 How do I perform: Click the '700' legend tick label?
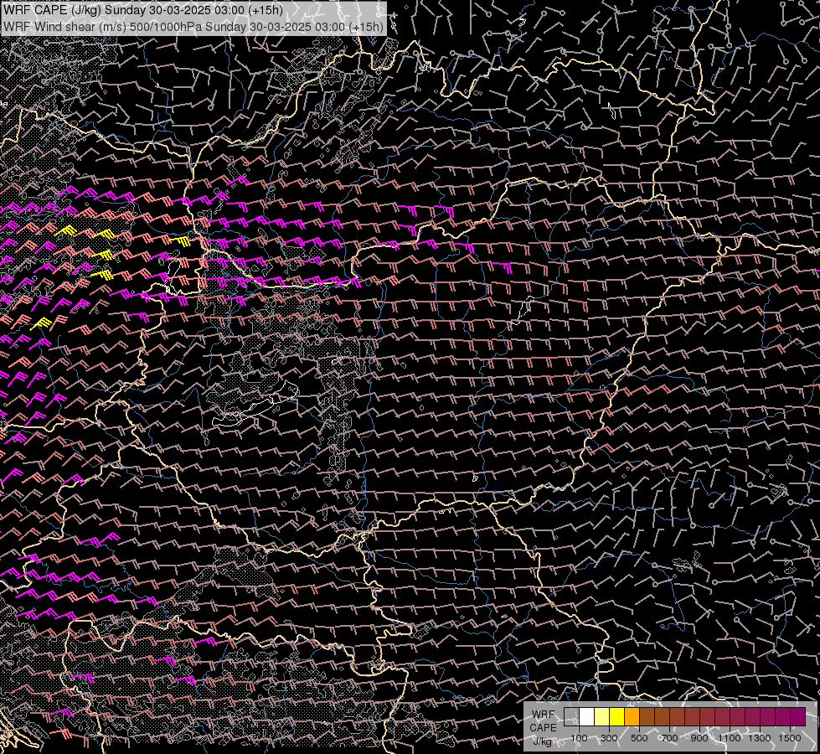coord(669,738)
